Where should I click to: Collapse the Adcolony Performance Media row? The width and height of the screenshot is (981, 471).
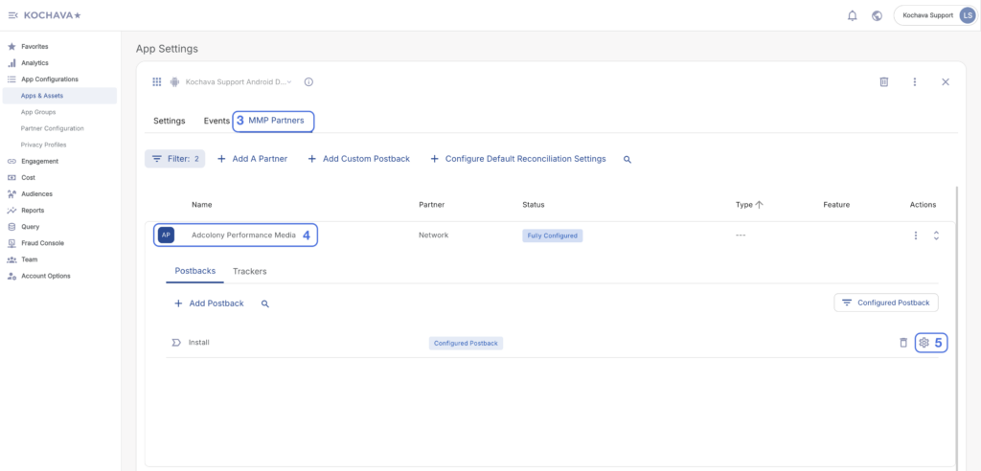pos(936,235)
